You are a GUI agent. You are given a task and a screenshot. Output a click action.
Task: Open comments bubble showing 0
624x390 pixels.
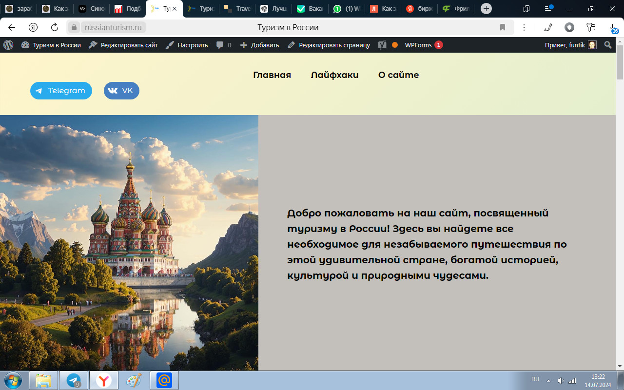tap(224, 45)
